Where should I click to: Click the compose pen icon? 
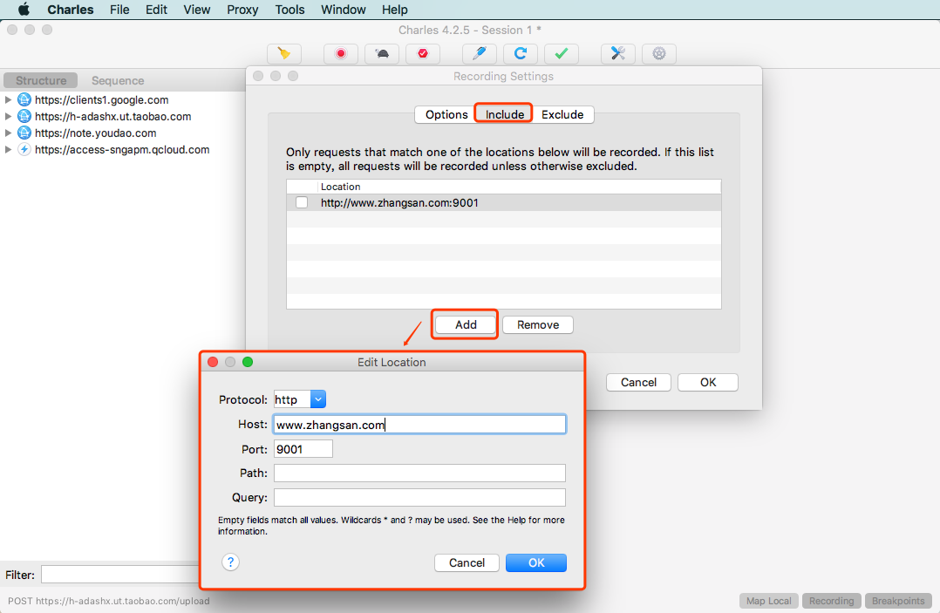[479, 54]
